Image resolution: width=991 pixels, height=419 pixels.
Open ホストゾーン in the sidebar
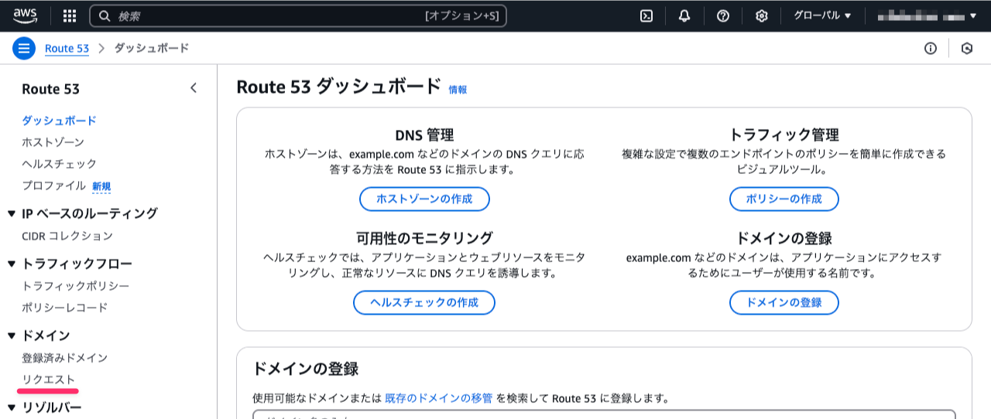(53, 142)
